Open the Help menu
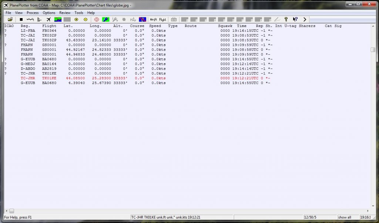The image size is (379, 223). [x=91, y=13]
